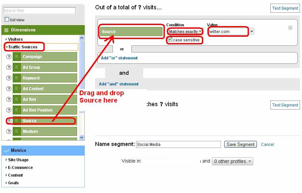Open help icon beside Source dimension

(x=9, y=121)
